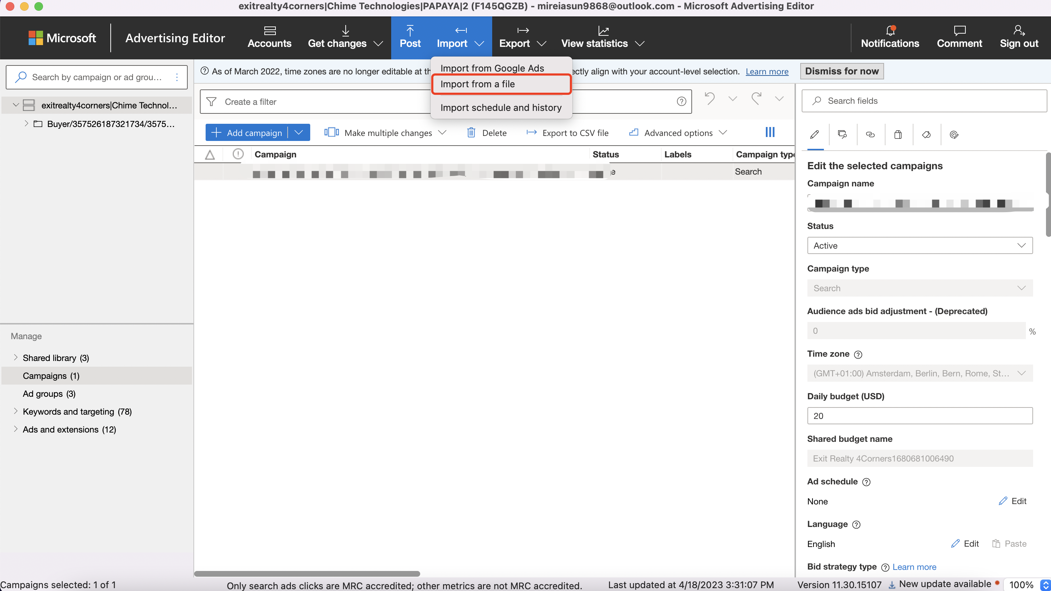Open Make multiple changes dropdown
1051x591 pixels.
point(385,133)
